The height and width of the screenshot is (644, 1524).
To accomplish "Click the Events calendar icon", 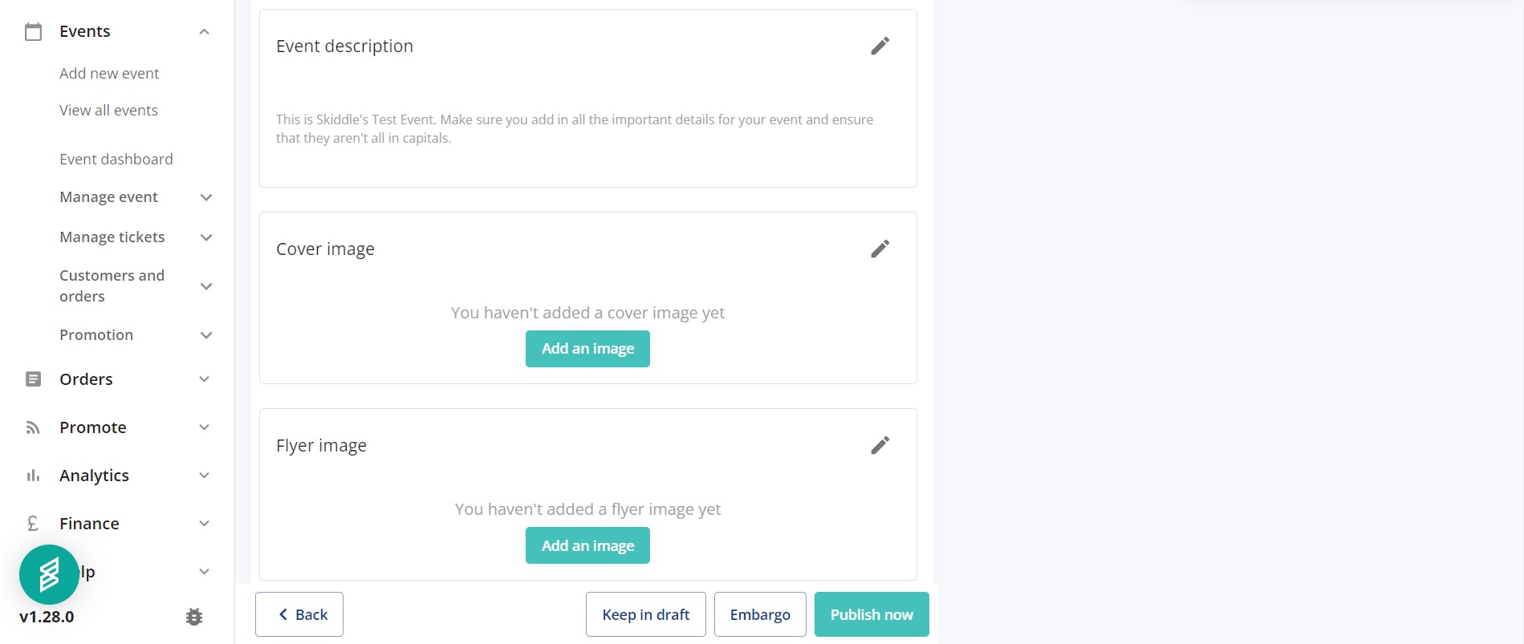I will coord(33,31).
